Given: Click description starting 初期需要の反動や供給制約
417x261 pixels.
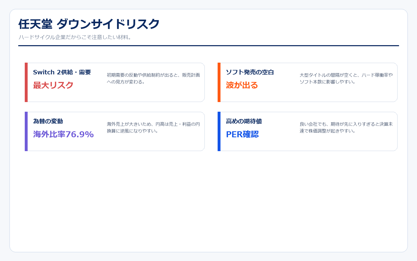Looking at the screenshot, I should [153, 78].
